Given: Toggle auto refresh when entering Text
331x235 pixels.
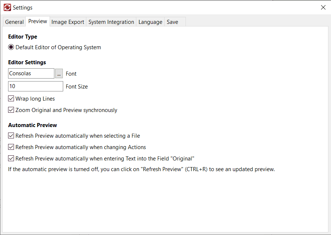Looking at the screenshot, I should (x=11, y=159).
